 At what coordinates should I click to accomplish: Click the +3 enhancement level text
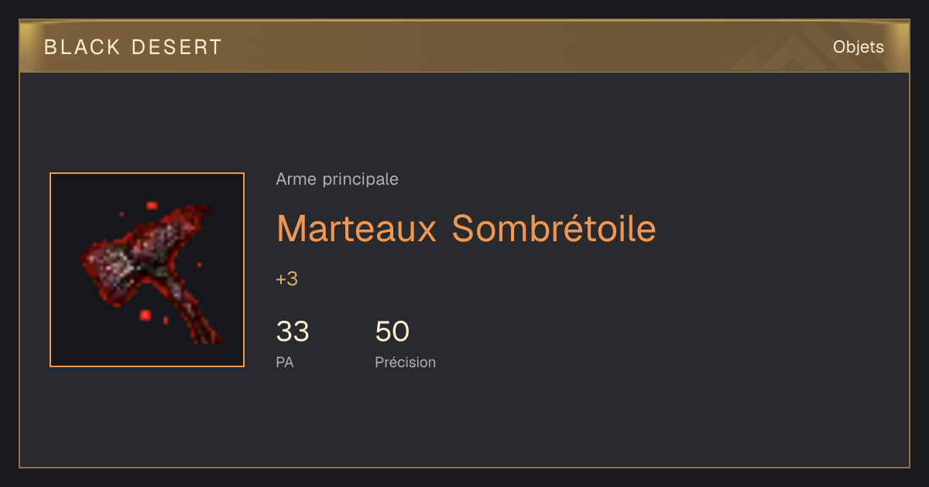click(x=287, y=279)
